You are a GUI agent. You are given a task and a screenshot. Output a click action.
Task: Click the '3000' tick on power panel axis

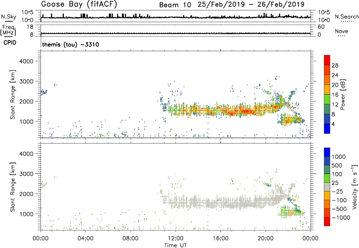click(x=26, y=81)
